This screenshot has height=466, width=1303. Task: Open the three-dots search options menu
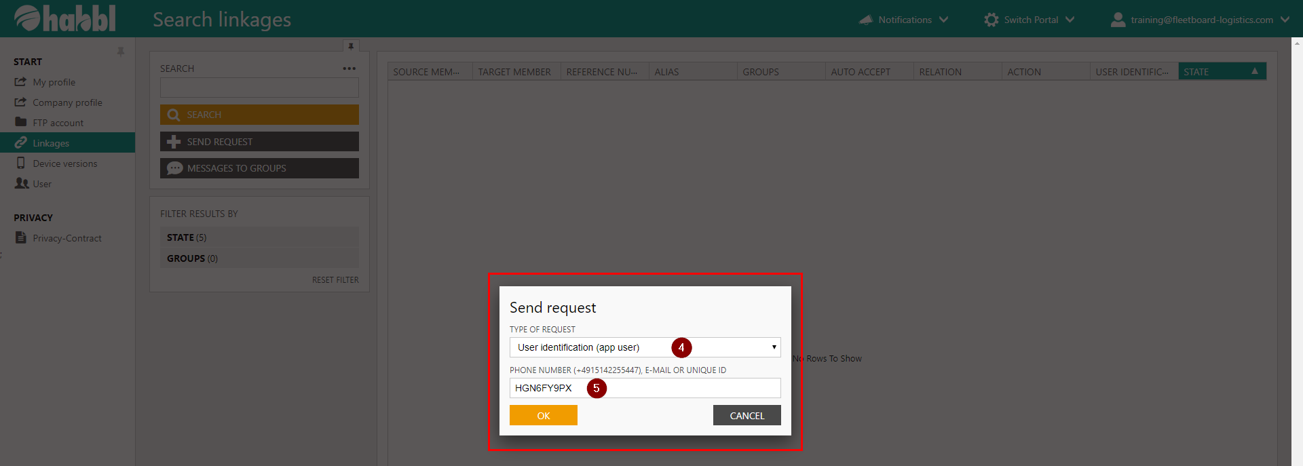click(x=349, y=69)
